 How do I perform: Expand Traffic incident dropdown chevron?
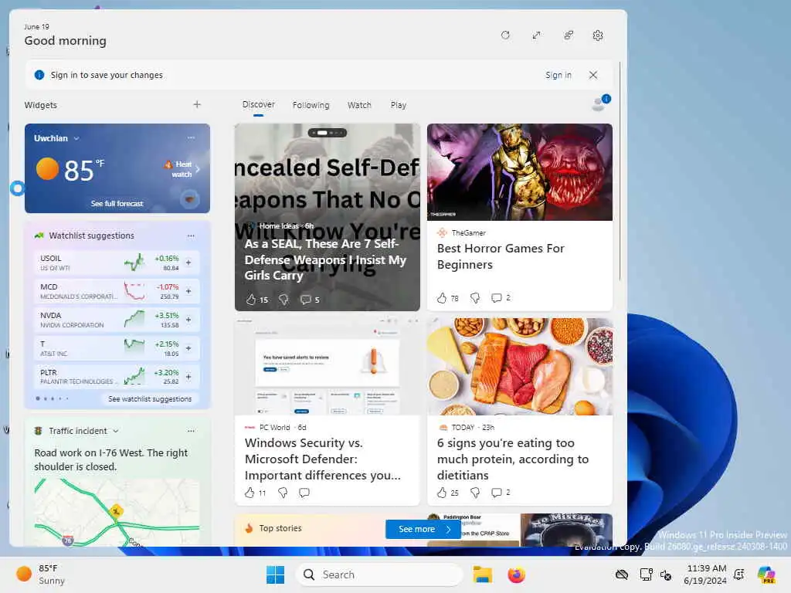coord(116,431)
